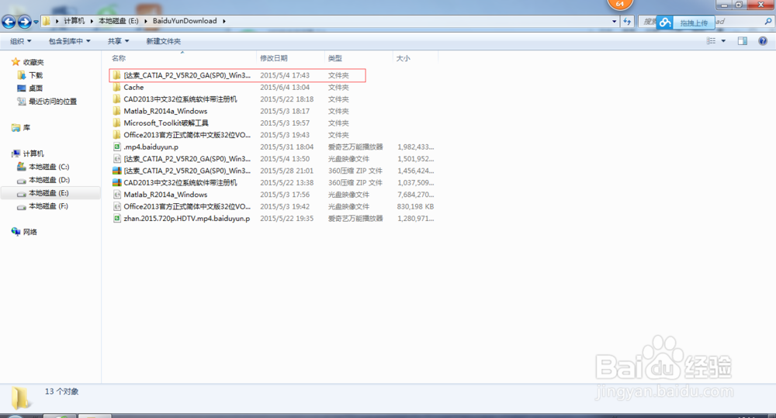This screenshot has width=776, height=418.
Task: Click .mp4.baiduyun.p file icon
Action: [x=117, y=147]
